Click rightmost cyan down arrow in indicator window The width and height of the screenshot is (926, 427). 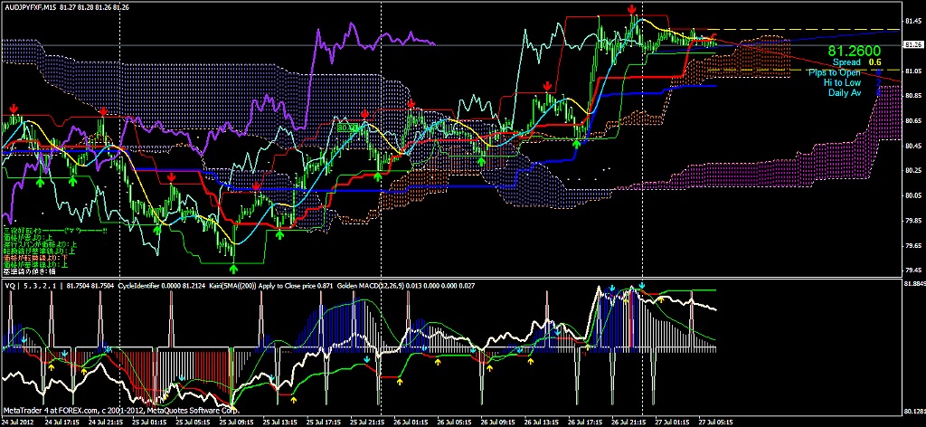[641, 287]
